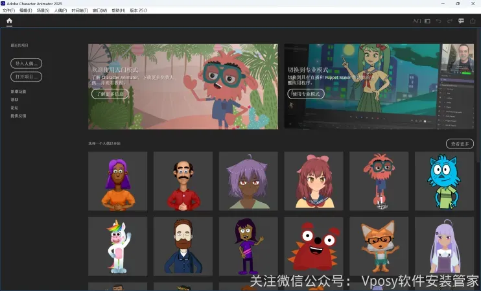The height and width of the screenshot is (291, 481).
Task: Click the Adobe Character Animator title bar icon
Action: click(3, 3)
